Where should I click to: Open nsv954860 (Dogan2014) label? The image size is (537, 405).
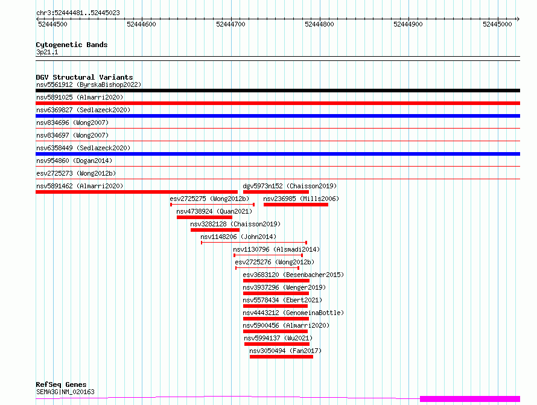74,161
